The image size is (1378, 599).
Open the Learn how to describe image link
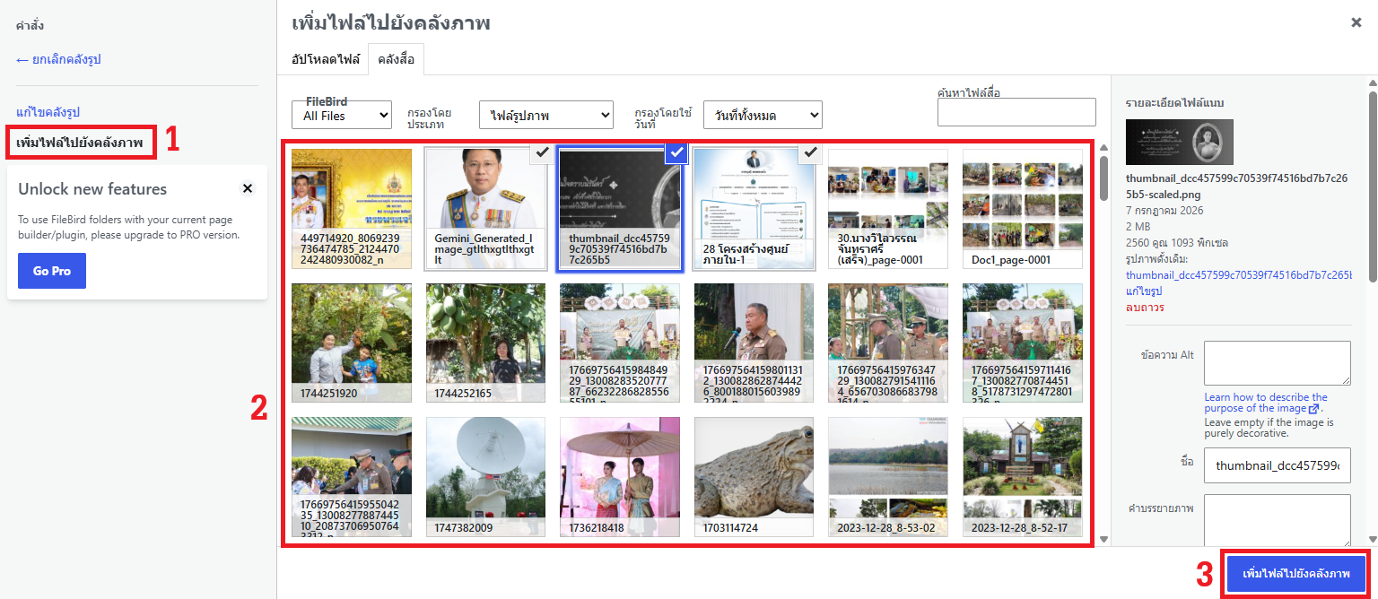pos(1266,403)
